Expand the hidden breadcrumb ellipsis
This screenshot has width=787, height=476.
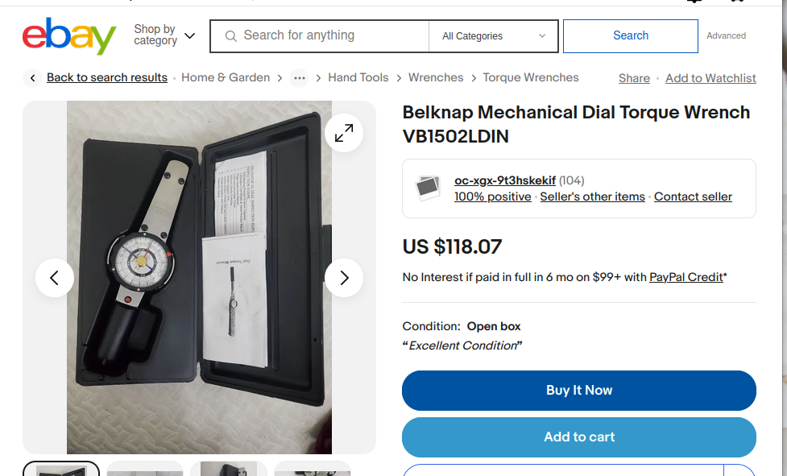300,78
